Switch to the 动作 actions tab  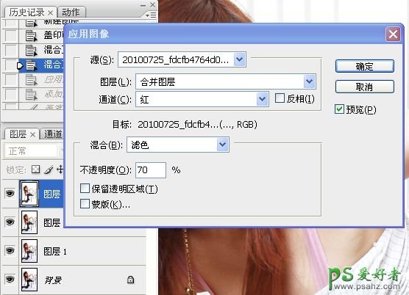tap(71, 12)
